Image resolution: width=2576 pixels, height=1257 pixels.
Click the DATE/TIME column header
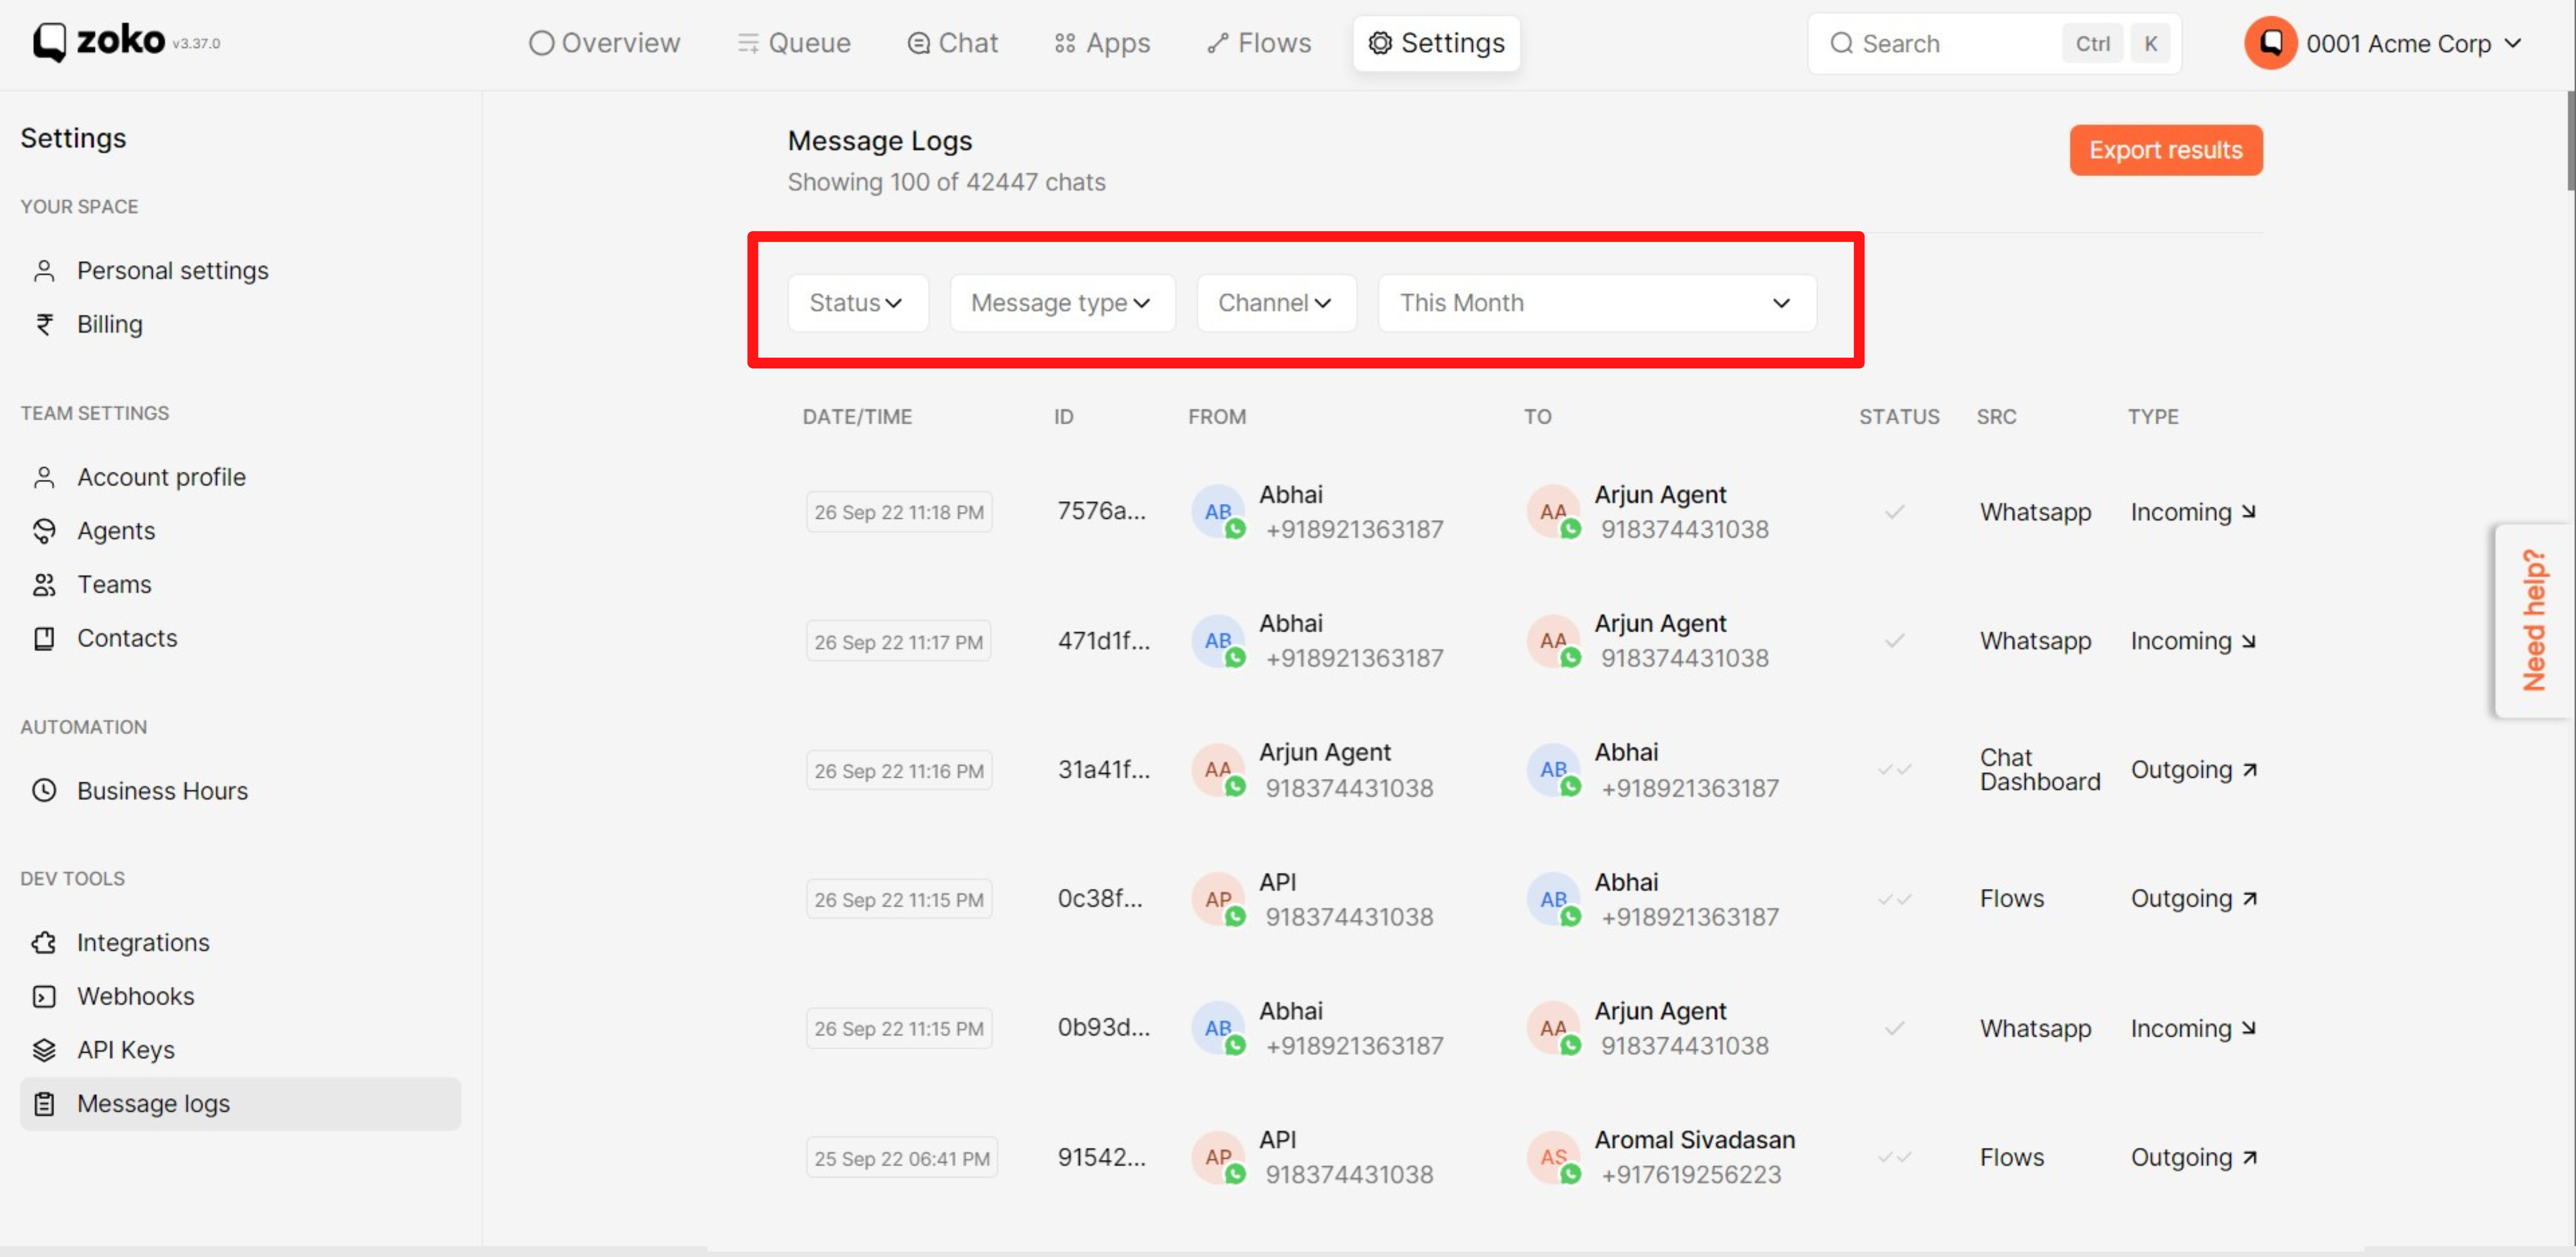click(857, 417)
